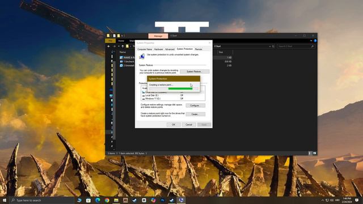Image resolution: width=363 pixels, height=204 pixels.
Task: Switch to Advanced tab in System Properties
Action: (x=170, y=49)
